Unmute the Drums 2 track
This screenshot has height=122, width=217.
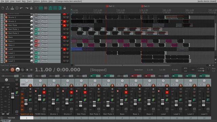(x=64, y=21)
